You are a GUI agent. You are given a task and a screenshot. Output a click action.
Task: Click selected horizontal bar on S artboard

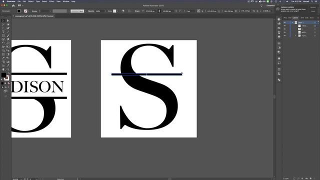[x=146, y=74]
